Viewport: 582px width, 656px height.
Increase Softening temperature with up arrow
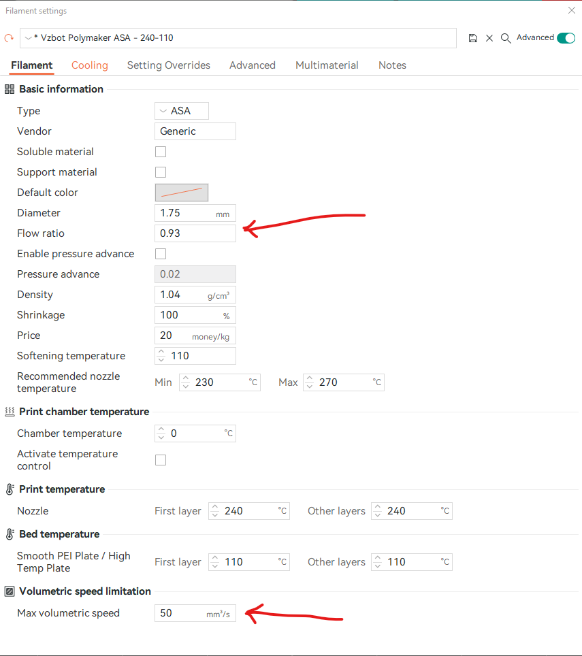(x=161, y=352)
